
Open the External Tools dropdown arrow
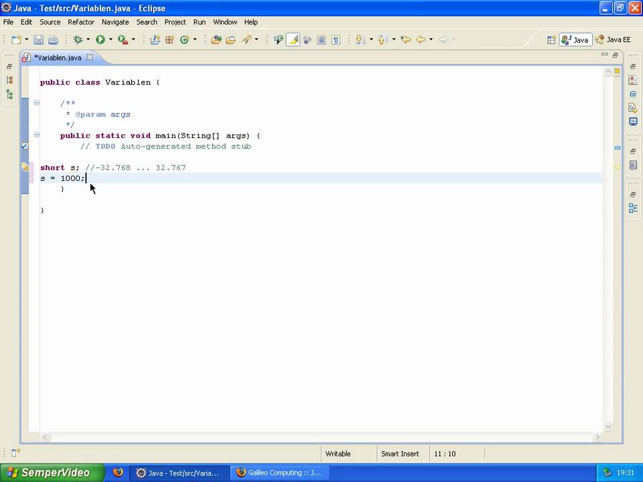(133, 39)
